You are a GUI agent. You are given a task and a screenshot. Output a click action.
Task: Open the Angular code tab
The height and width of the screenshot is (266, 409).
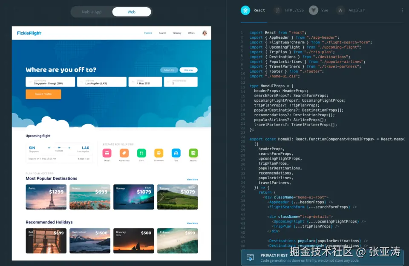(350, 10)
